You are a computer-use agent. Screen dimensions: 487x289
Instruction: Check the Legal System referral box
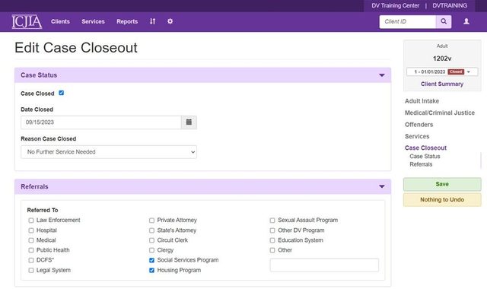pos(31,271)
